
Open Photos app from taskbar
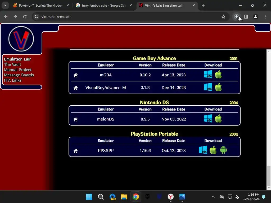182,197
